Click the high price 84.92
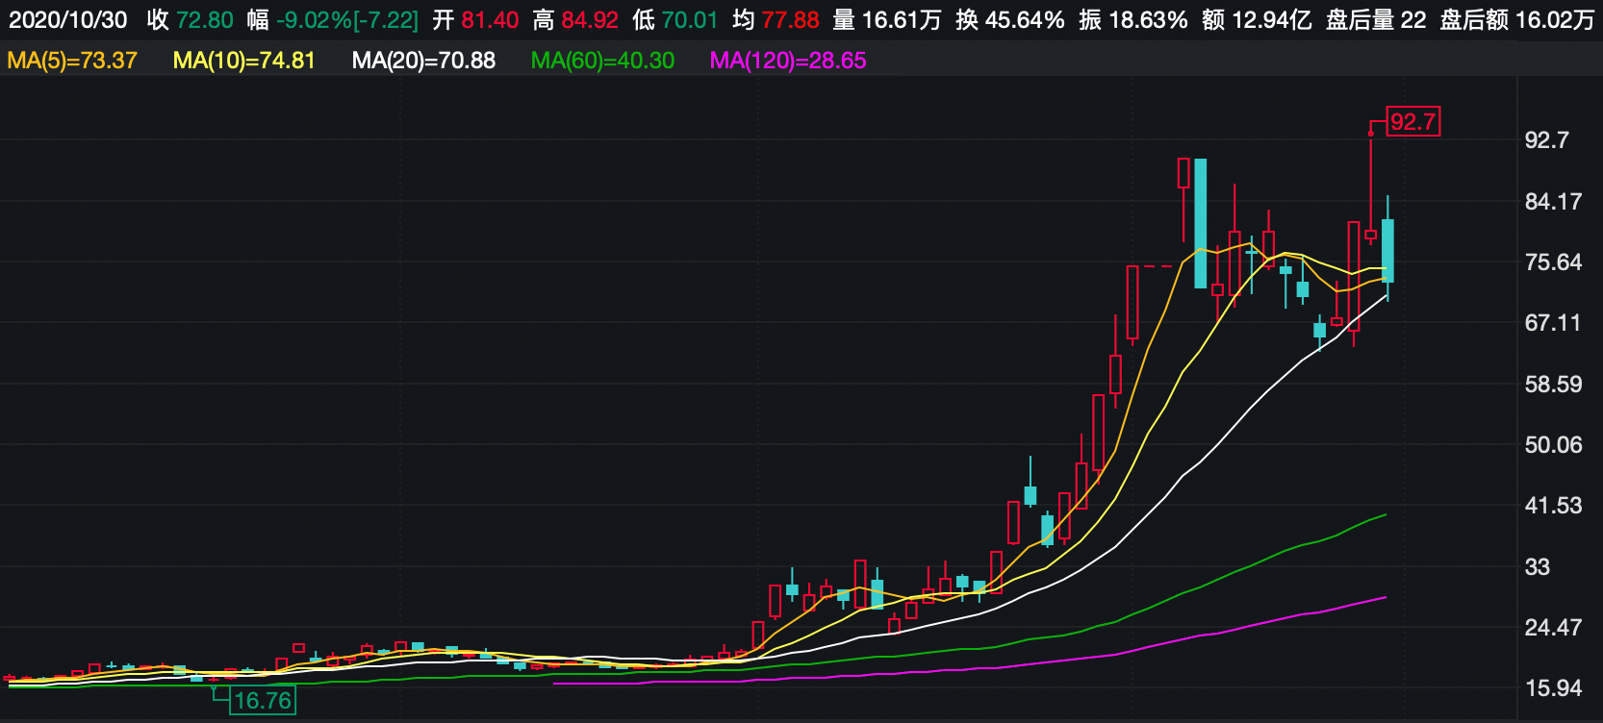This screenshot has width=1603, height=723. 590,20
